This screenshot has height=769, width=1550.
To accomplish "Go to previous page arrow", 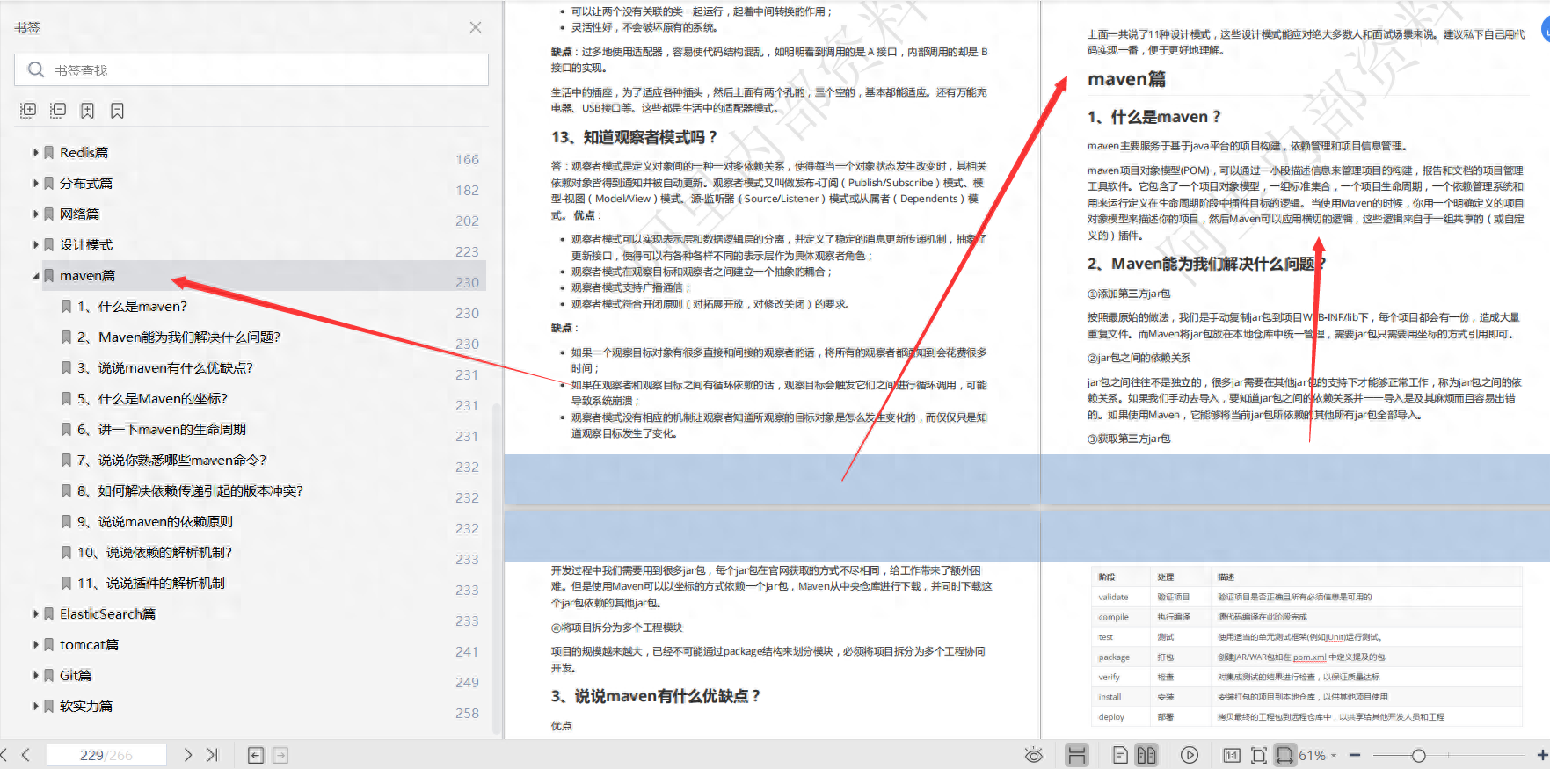I will coord(25,754).
